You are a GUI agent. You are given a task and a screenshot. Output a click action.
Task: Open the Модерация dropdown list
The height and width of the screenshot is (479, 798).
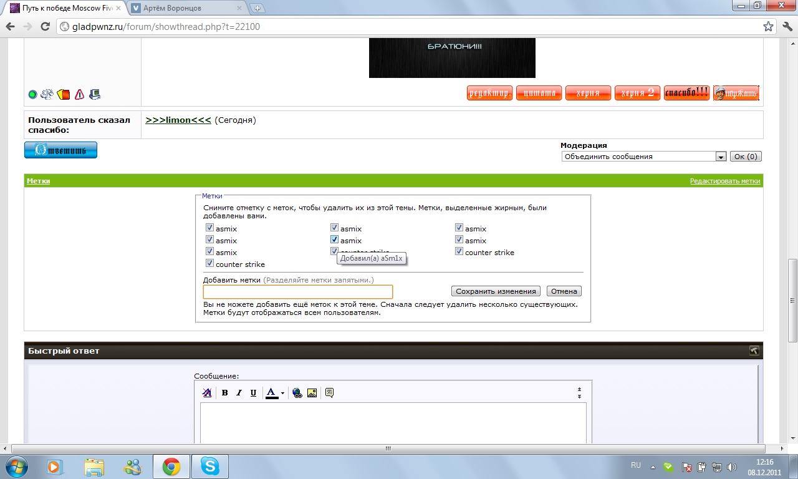point(721,157)
